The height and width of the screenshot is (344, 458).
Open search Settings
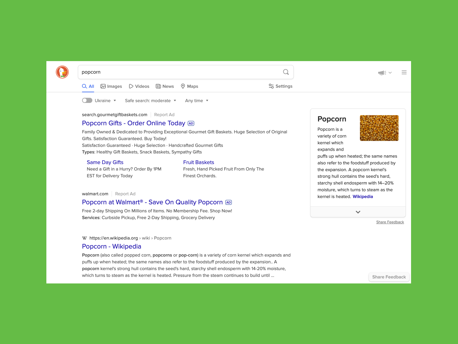281,86
